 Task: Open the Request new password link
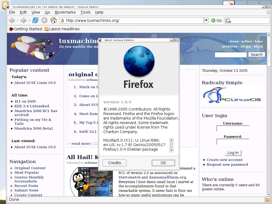point(227,165)
